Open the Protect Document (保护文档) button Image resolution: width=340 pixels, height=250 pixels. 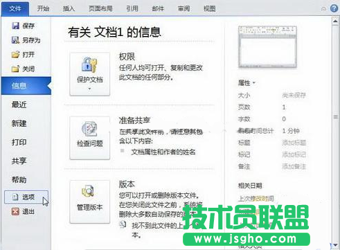tap(90, 74)
